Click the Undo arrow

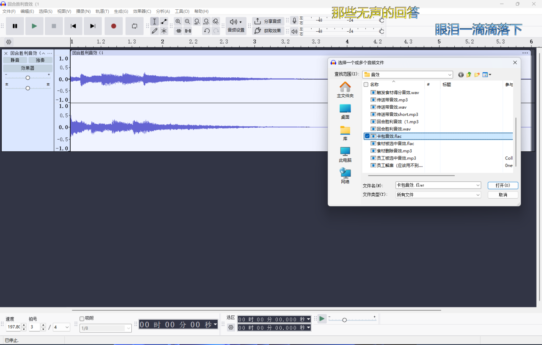click(x=207, y=31)
